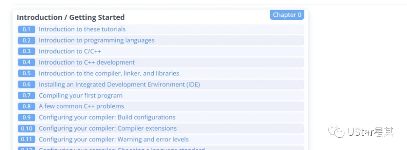Click the 0.3 lesson number badge
This screenshot has height=150, width=407.
click(27, 51)
